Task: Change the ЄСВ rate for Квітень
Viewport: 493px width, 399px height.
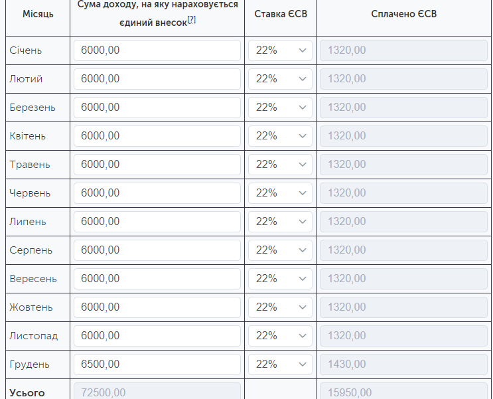Action: [x=280, y=136]
